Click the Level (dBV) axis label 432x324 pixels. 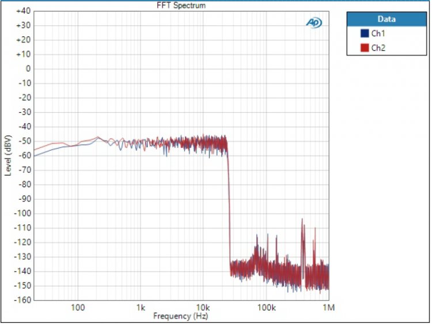pos(7,155)
